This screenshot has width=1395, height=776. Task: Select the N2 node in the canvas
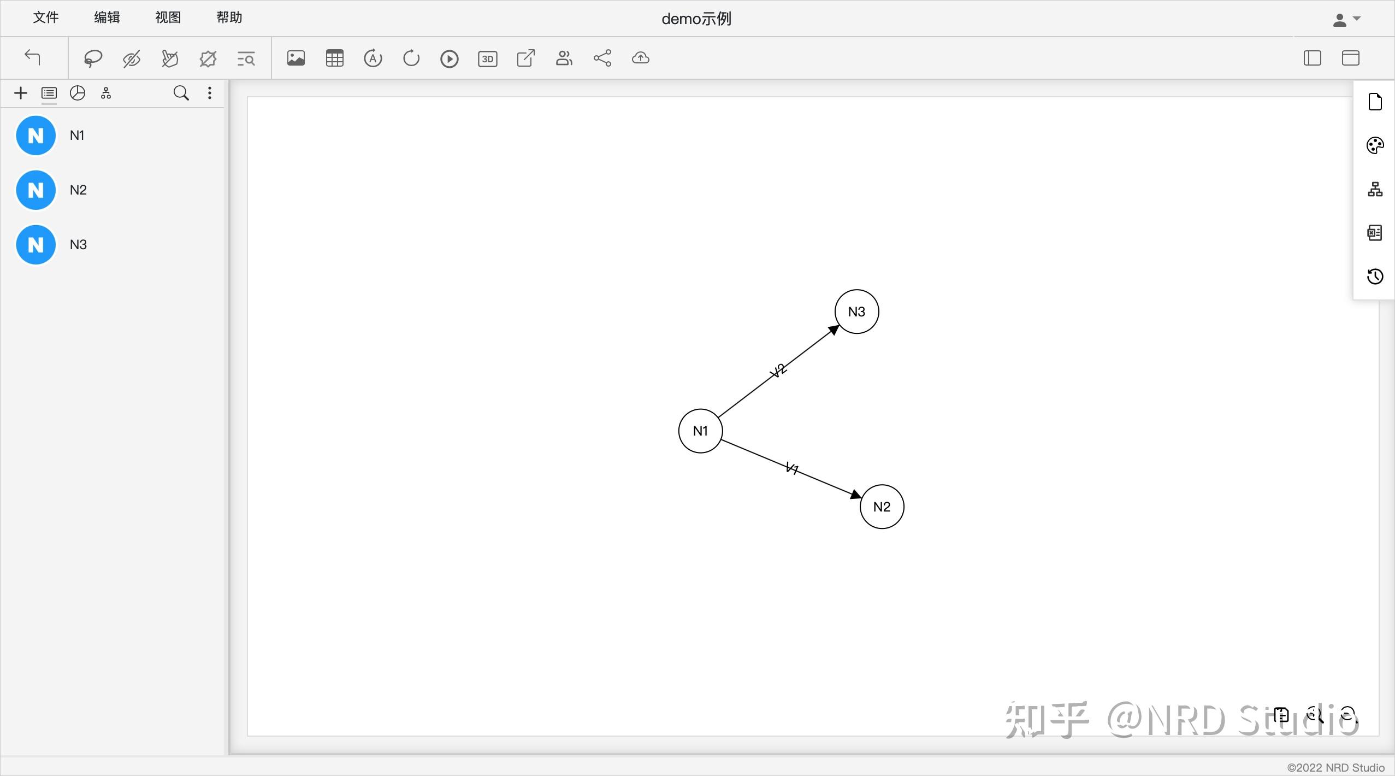[x=881, y=506]
